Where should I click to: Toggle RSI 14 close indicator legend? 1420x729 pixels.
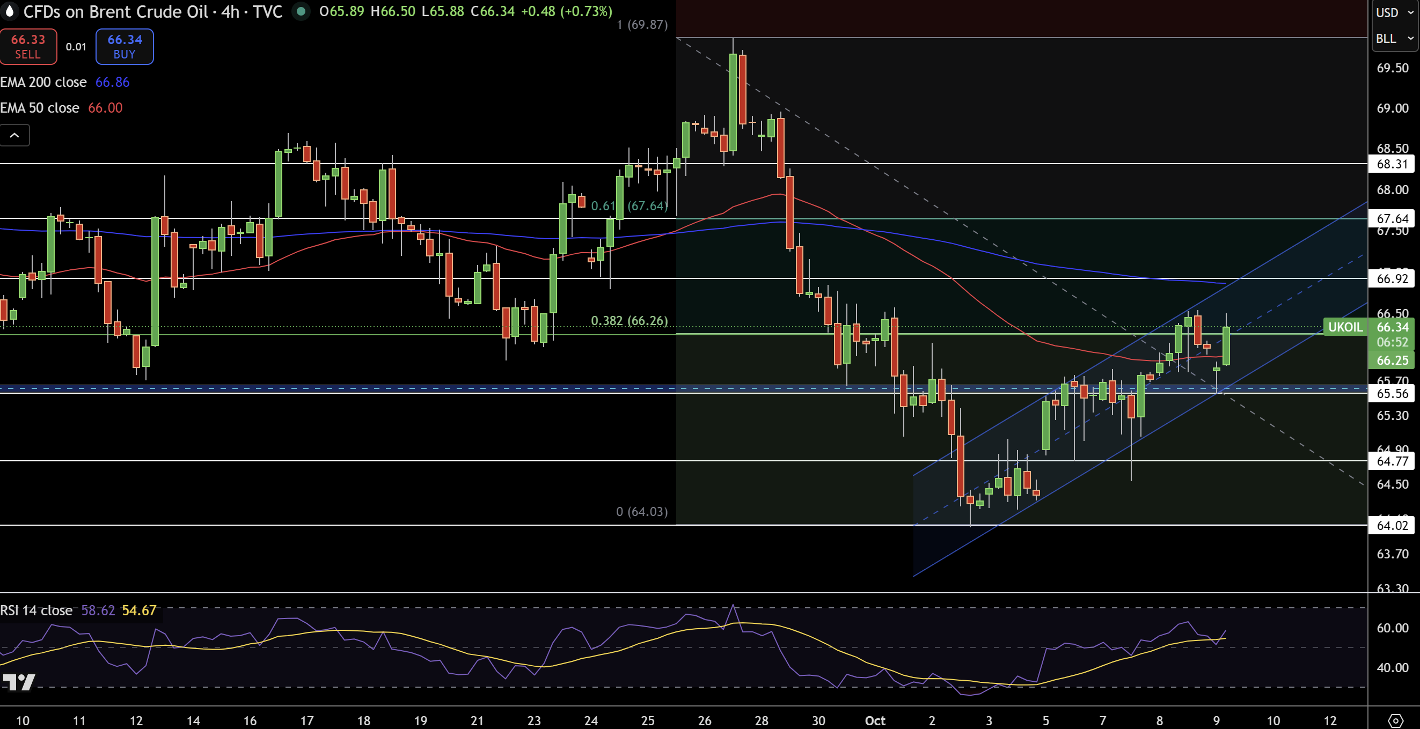point(36,610)
